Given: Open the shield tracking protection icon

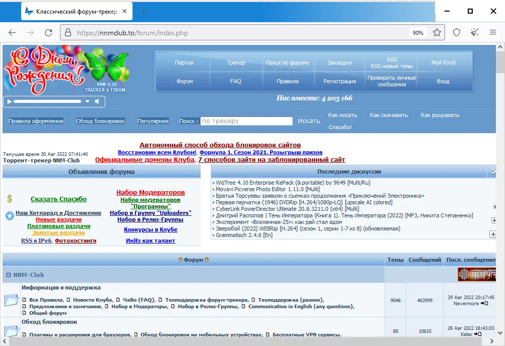Looking at the screenshot, I should [x=457, y=33].
